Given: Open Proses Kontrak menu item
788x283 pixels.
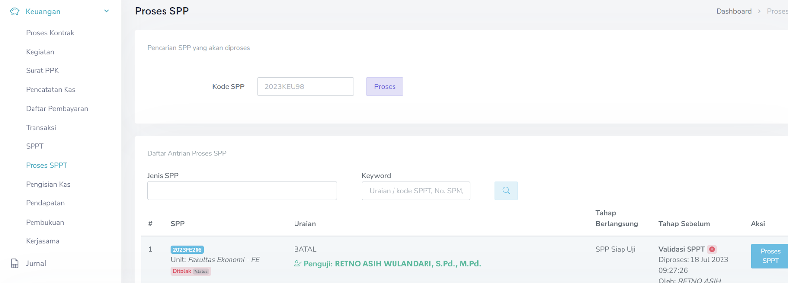Looking at the screenshot, I should click(x=50, y=33).
